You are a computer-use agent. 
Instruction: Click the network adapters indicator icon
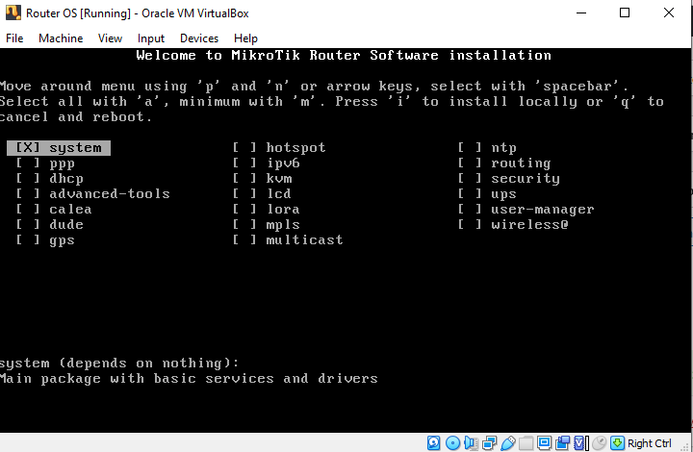(489, 442)
